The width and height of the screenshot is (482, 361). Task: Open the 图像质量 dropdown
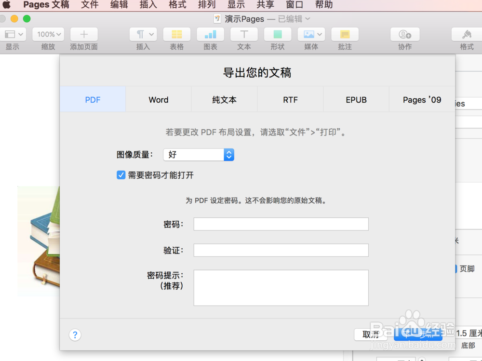tap(199, 155)
